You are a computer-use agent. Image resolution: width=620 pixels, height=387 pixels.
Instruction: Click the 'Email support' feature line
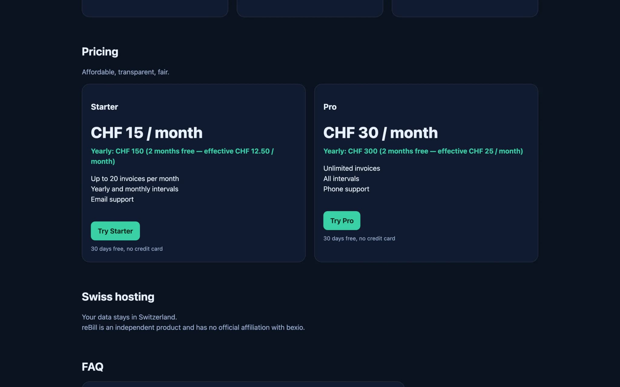112,199
